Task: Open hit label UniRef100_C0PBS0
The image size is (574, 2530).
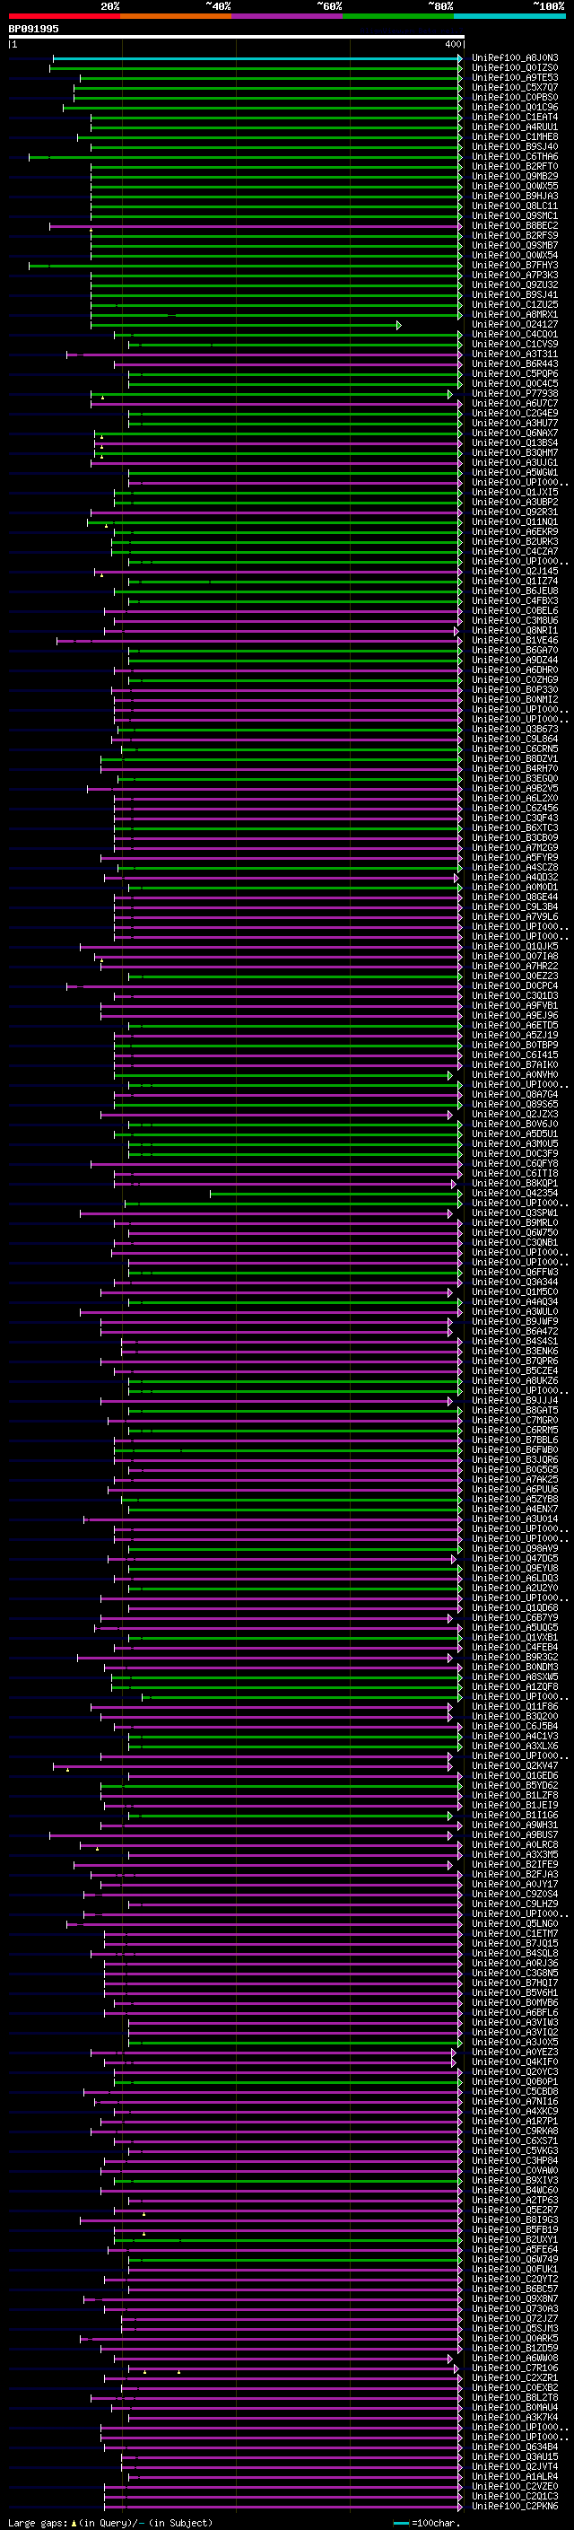Action: (515, 98)
